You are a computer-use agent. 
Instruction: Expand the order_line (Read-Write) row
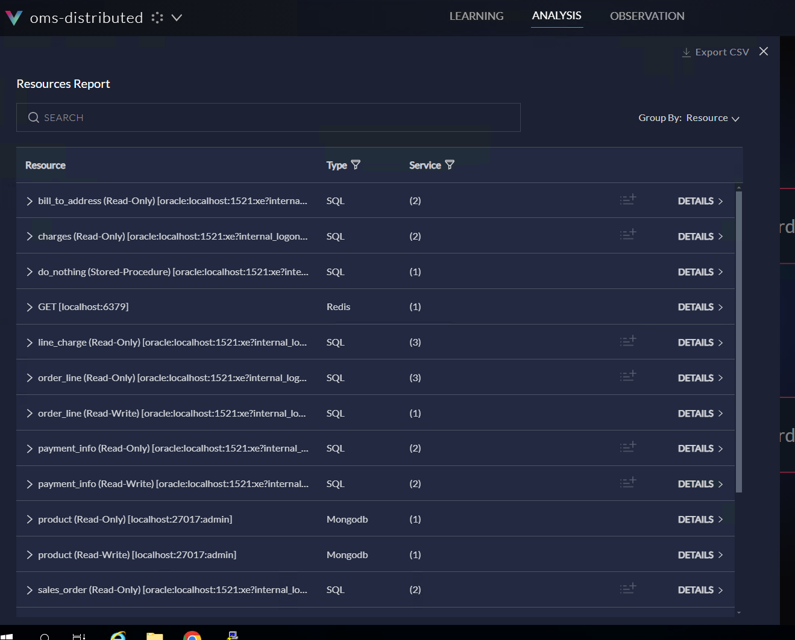point(29,414)
